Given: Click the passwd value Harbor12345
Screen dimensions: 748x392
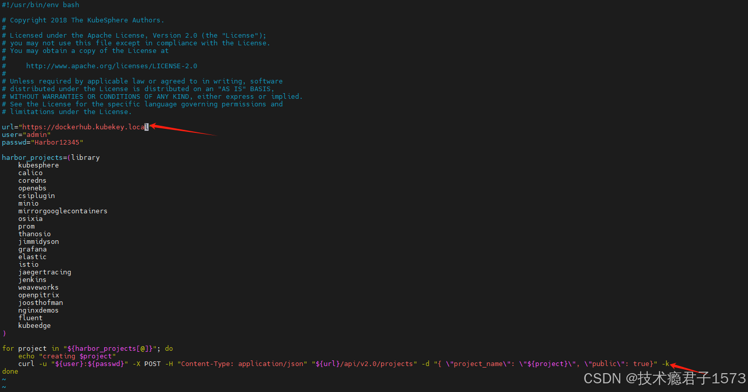Looking at the screenshot, I should coord(59,142).
